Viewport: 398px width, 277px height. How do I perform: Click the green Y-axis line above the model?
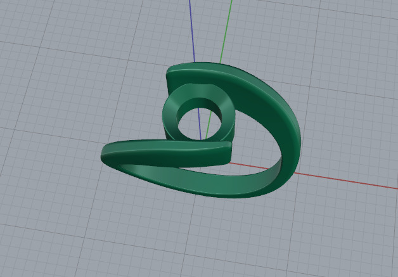(226, 32)
